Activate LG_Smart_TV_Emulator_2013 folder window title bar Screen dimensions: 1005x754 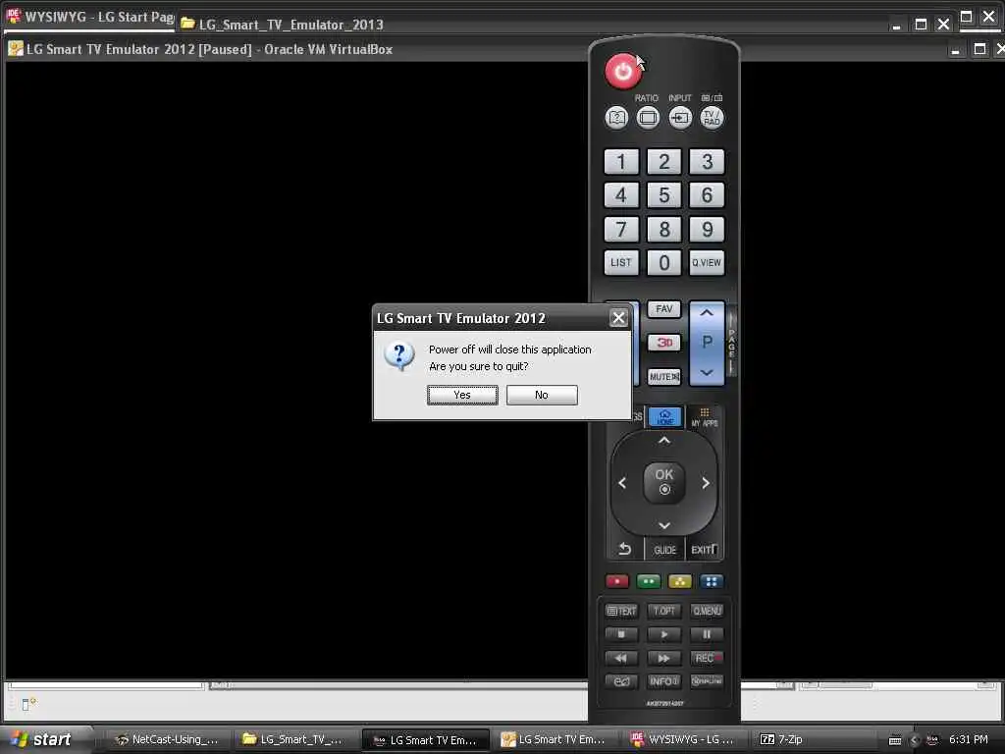click(x=530, y=25)
